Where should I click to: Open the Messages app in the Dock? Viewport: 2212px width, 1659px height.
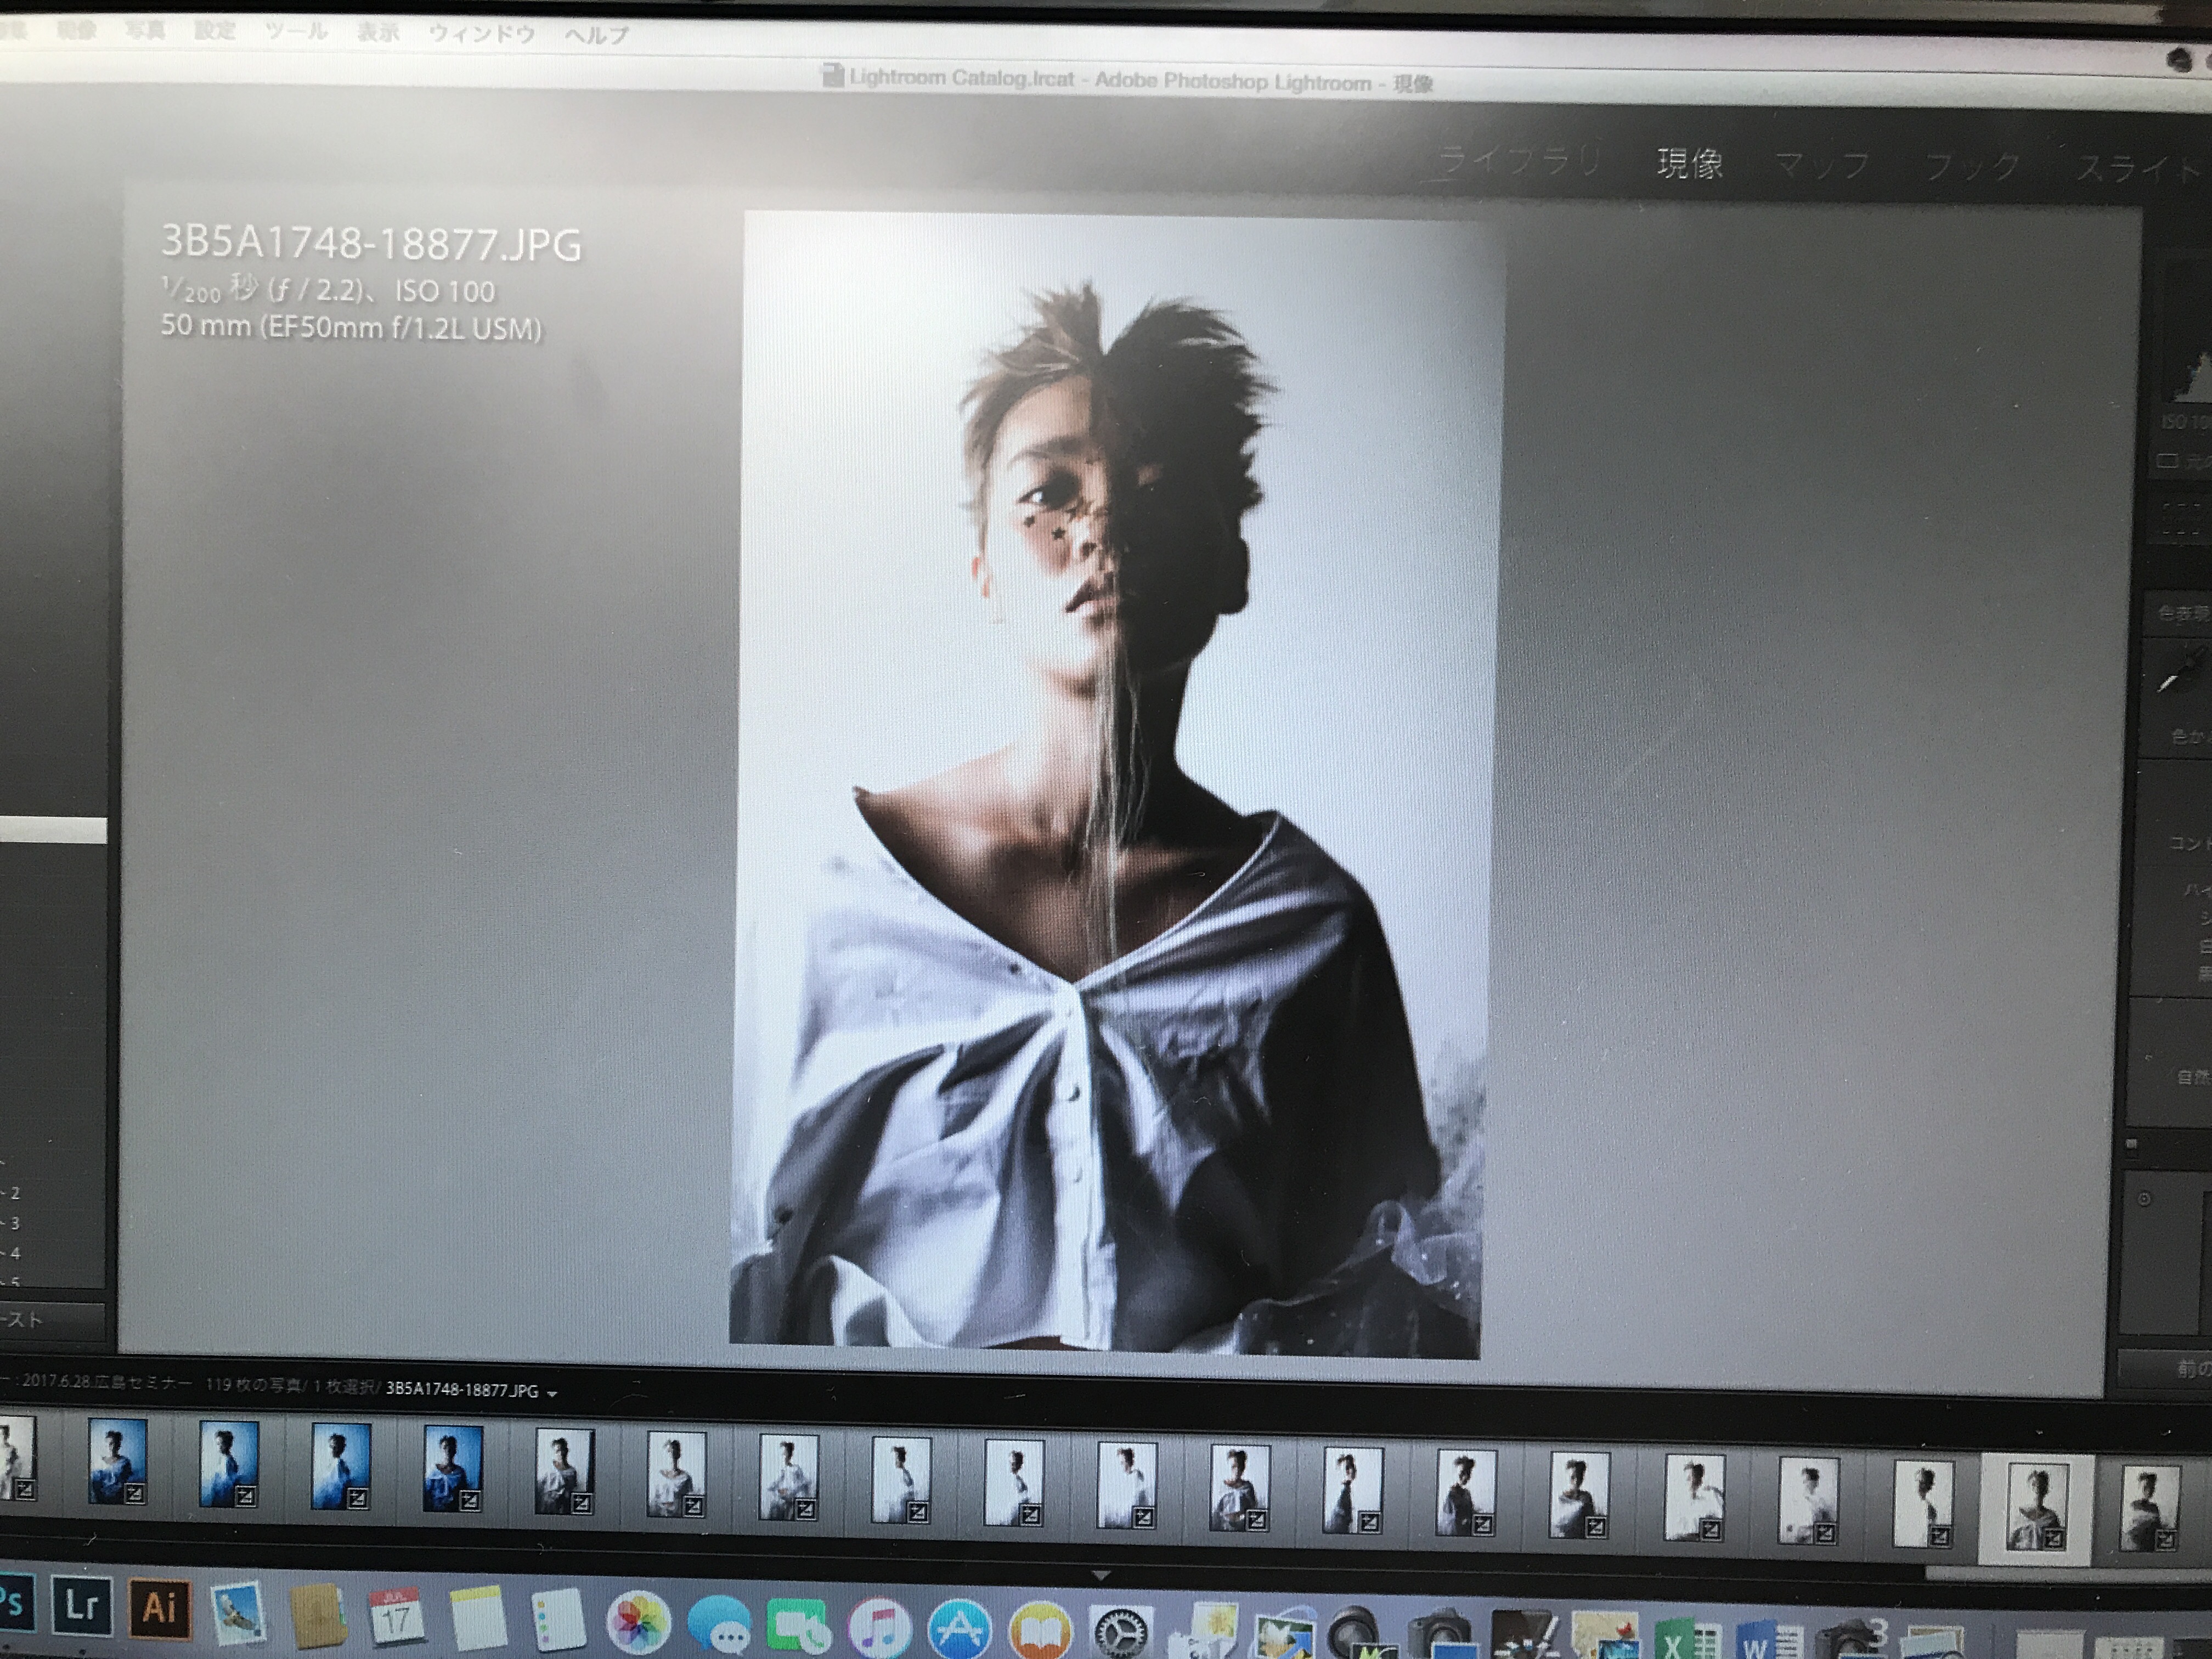[x=719, y=1626]
